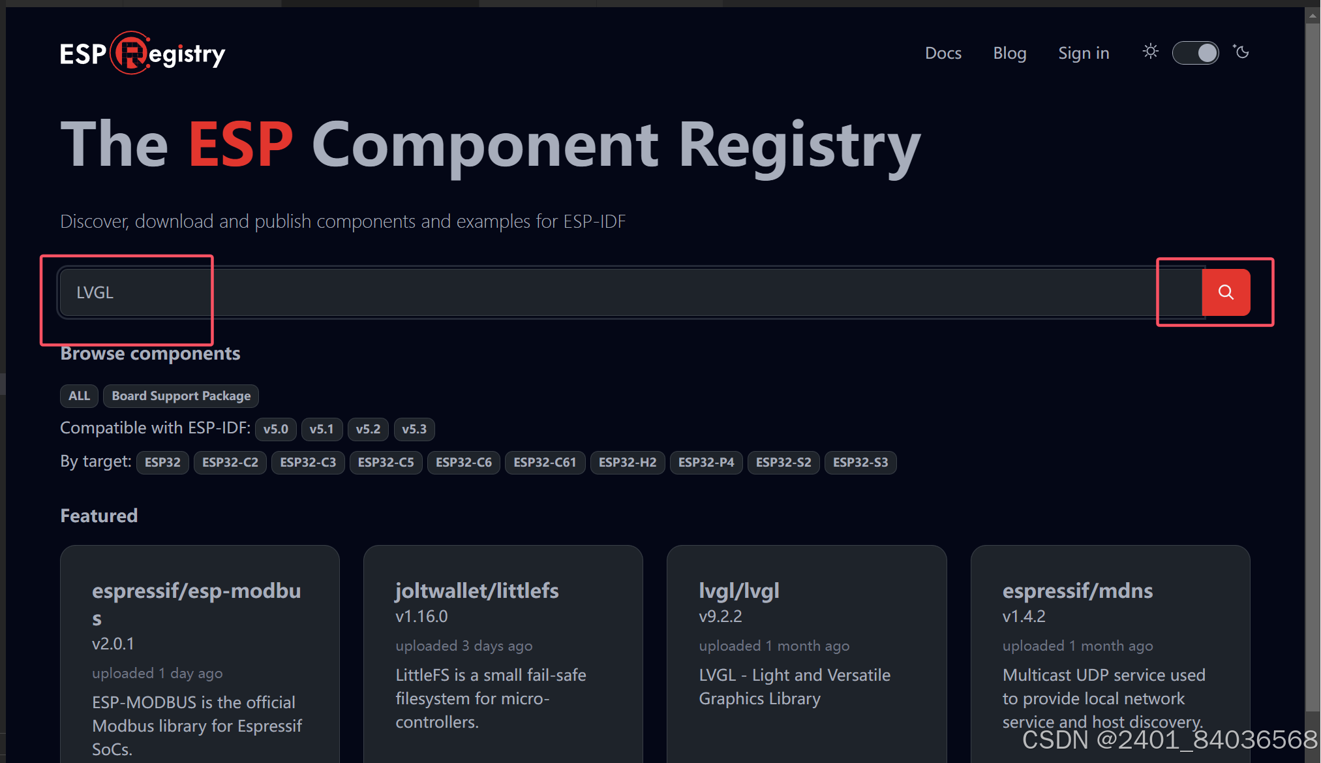1321x763 pixels.
Task: Click the moon dark-mode icon
Action: tap(1241, 52)
